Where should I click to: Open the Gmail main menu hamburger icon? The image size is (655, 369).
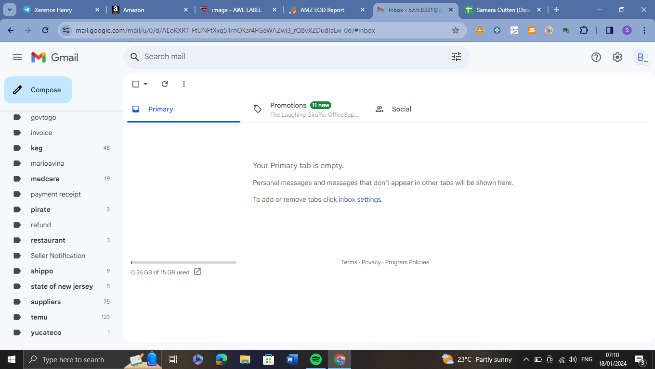click(x=17, y=57)
